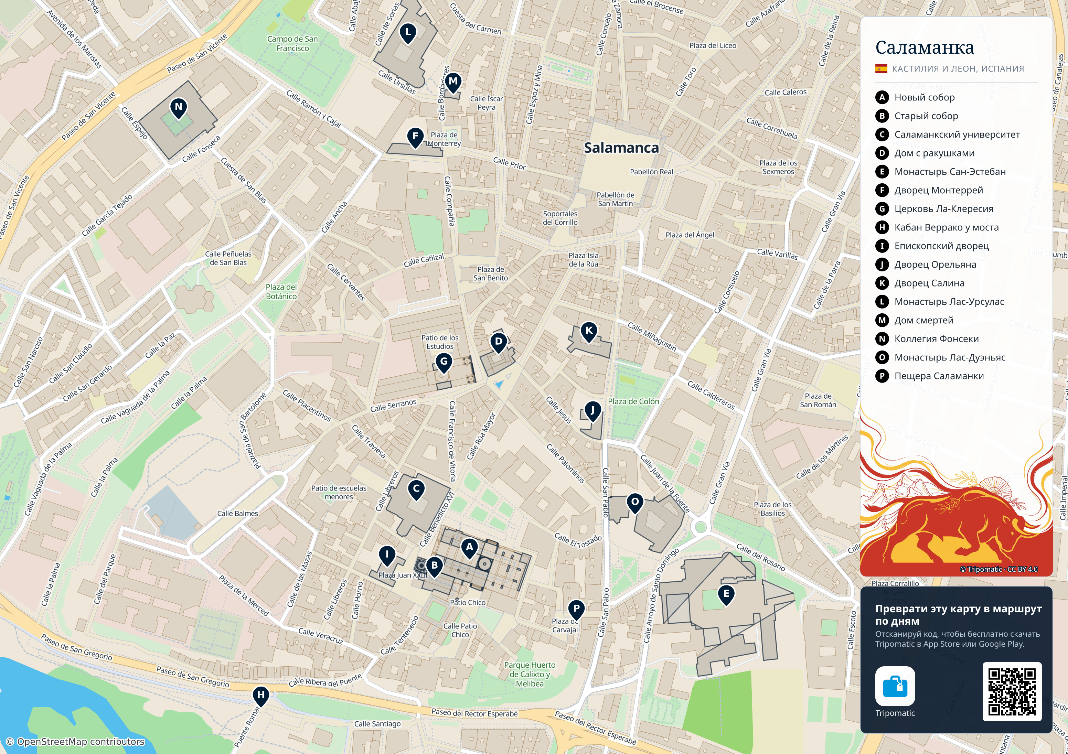This screenshot has width=1068, height=754.
Task: Click the Tripomatic label under app icon
Action: (895, 713)
